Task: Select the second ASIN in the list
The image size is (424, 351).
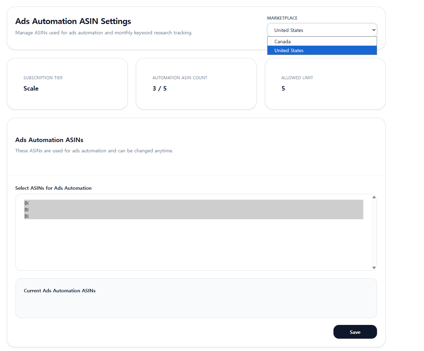Action: 193,210
